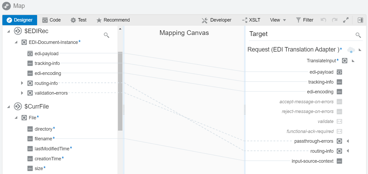Open the Test tab
Image resolution: width=368 pixels, height=174 pixels.
tap(78, 20)
